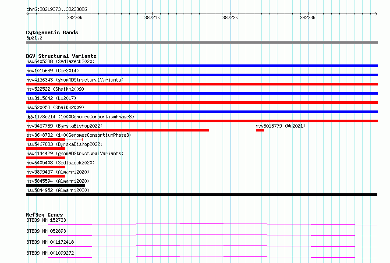Click the esv3608732 red bar with whisker
The height and width of the screenshot is (263, 390).
(x=54, y=139)
